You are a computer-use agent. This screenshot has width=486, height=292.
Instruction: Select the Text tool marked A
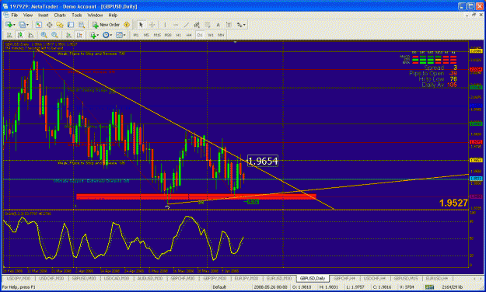[218, 25]
